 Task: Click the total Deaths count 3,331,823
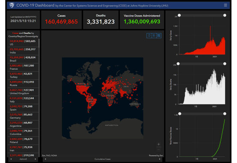pos(101,22)
